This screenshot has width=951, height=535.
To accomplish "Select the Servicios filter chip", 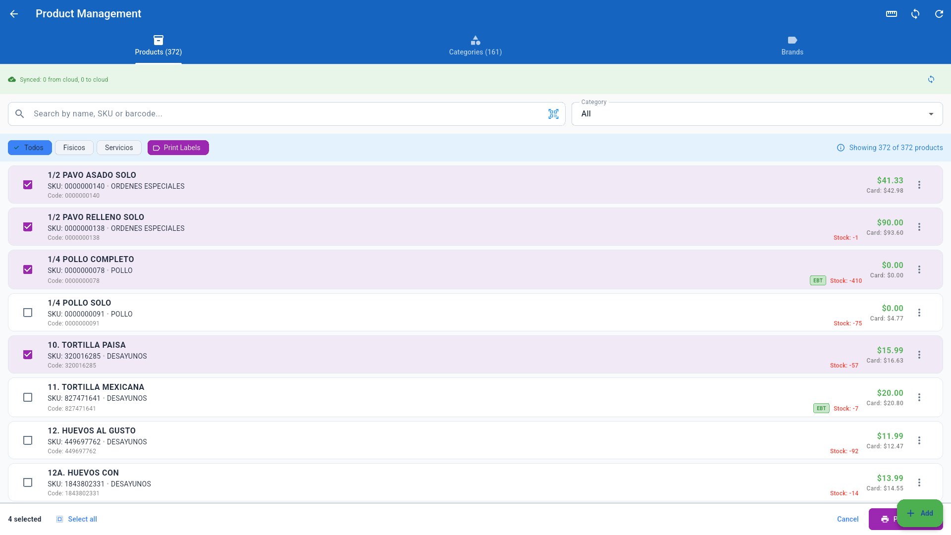I will (x=119, y=148).
